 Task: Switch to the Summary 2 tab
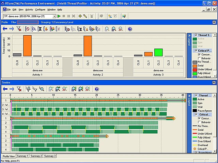(36, 156)
